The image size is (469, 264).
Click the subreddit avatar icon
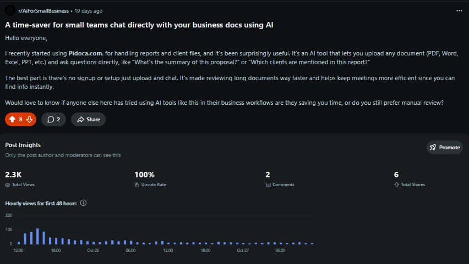click(x=10, y=10)
